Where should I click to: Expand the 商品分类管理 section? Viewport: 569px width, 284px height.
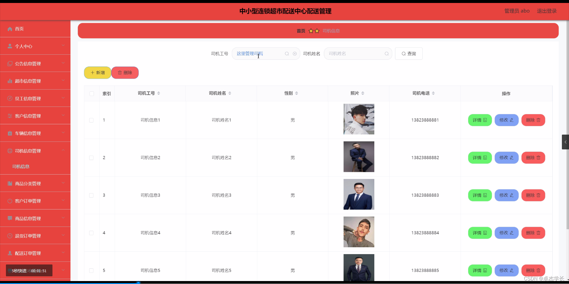point(63,183)
